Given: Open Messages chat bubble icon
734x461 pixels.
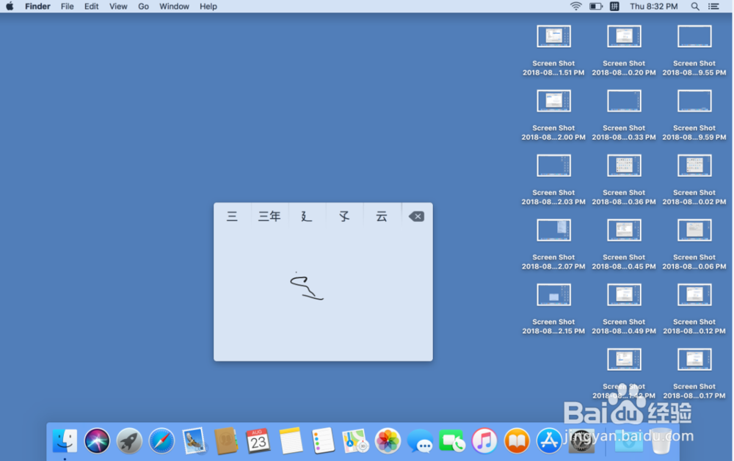Looking at the screenshot, I should tap(420, 440).
